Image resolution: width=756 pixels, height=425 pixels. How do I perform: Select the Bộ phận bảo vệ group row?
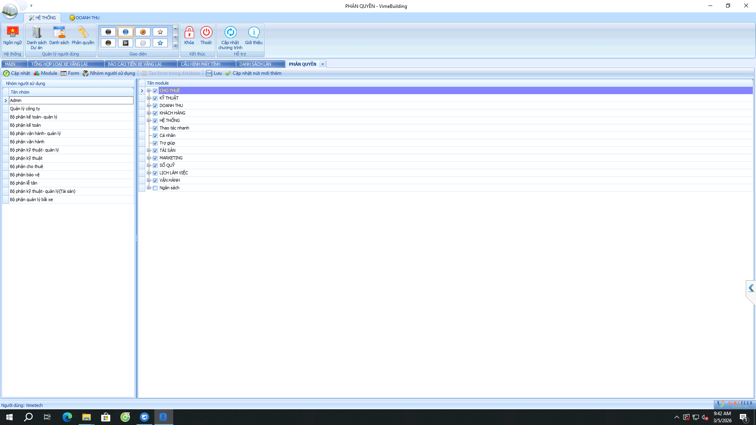(25, 175)
